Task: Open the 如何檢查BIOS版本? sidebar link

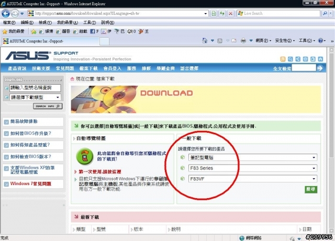Action: point(30,157)
